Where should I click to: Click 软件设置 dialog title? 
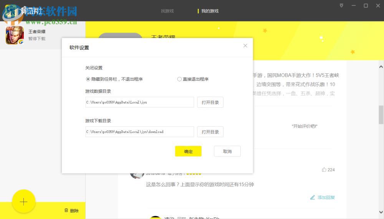[x=79, y=48]
